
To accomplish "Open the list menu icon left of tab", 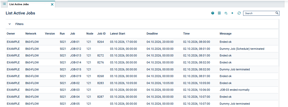I will [x=4, y=4].
